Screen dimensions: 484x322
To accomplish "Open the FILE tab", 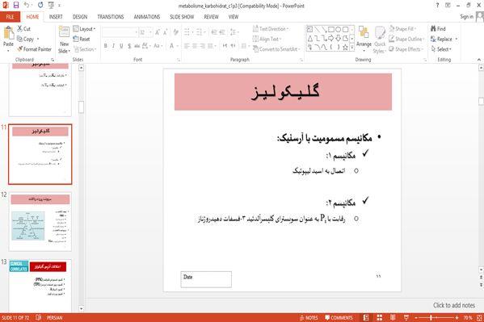I will point(10,17).
